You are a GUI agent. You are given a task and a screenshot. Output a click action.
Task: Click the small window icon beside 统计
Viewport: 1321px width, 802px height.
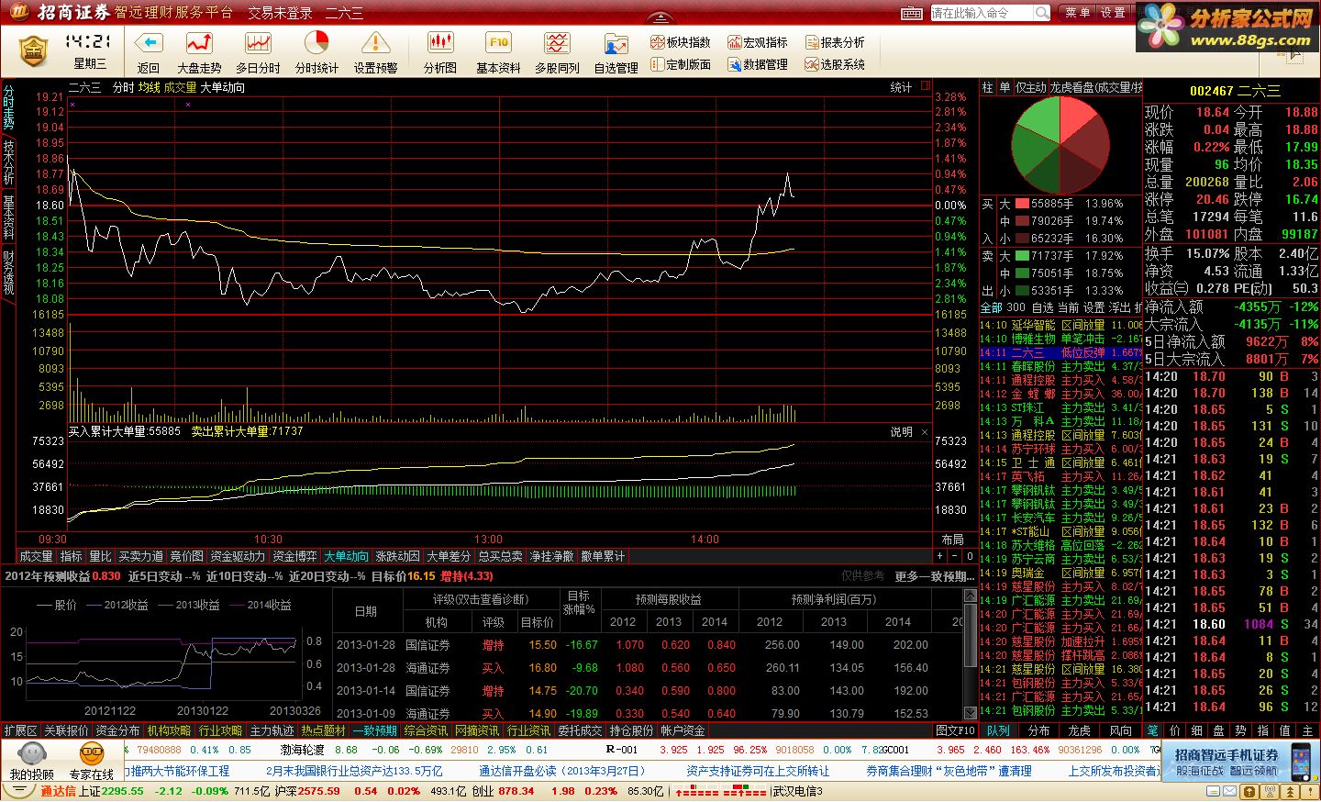(925, 86)
